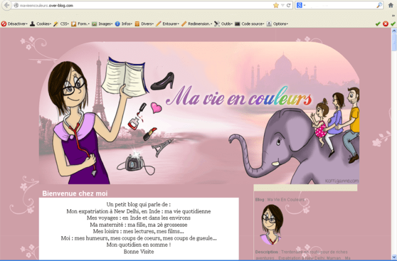Click the Entourer pencil icon
Image resolution: width=397 pixels, height=261 pixels.
[158, 24]
